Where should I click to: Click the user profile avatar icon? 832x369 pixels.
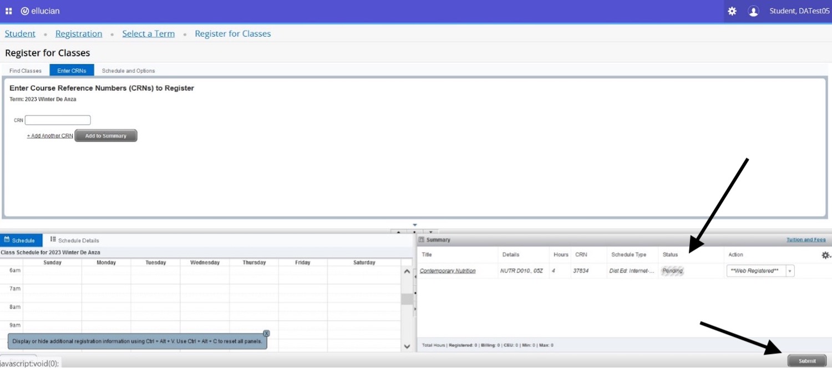pos(753,11)
